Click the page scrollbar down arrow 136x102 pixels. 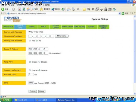click(135, 94)
